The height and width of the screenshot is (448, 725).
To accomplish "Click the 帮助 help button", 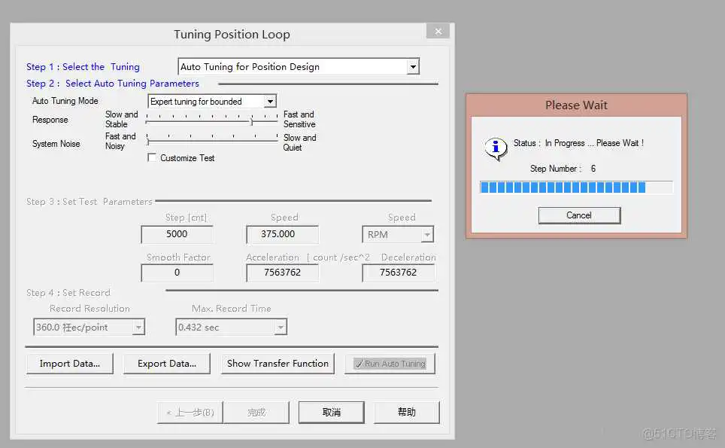I will pyautogui.click(x=407, y=412).
